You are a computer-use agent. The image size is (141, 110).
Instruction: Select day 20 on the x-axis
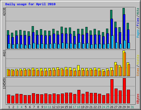pyautogui.click(x=87, y=107)
